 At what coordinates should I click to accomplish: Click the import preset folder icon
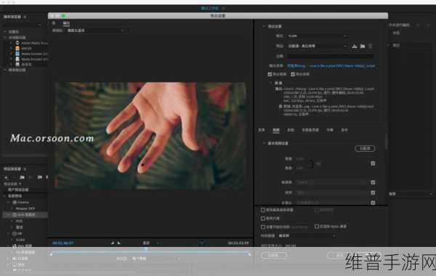[x=363, y=46]
